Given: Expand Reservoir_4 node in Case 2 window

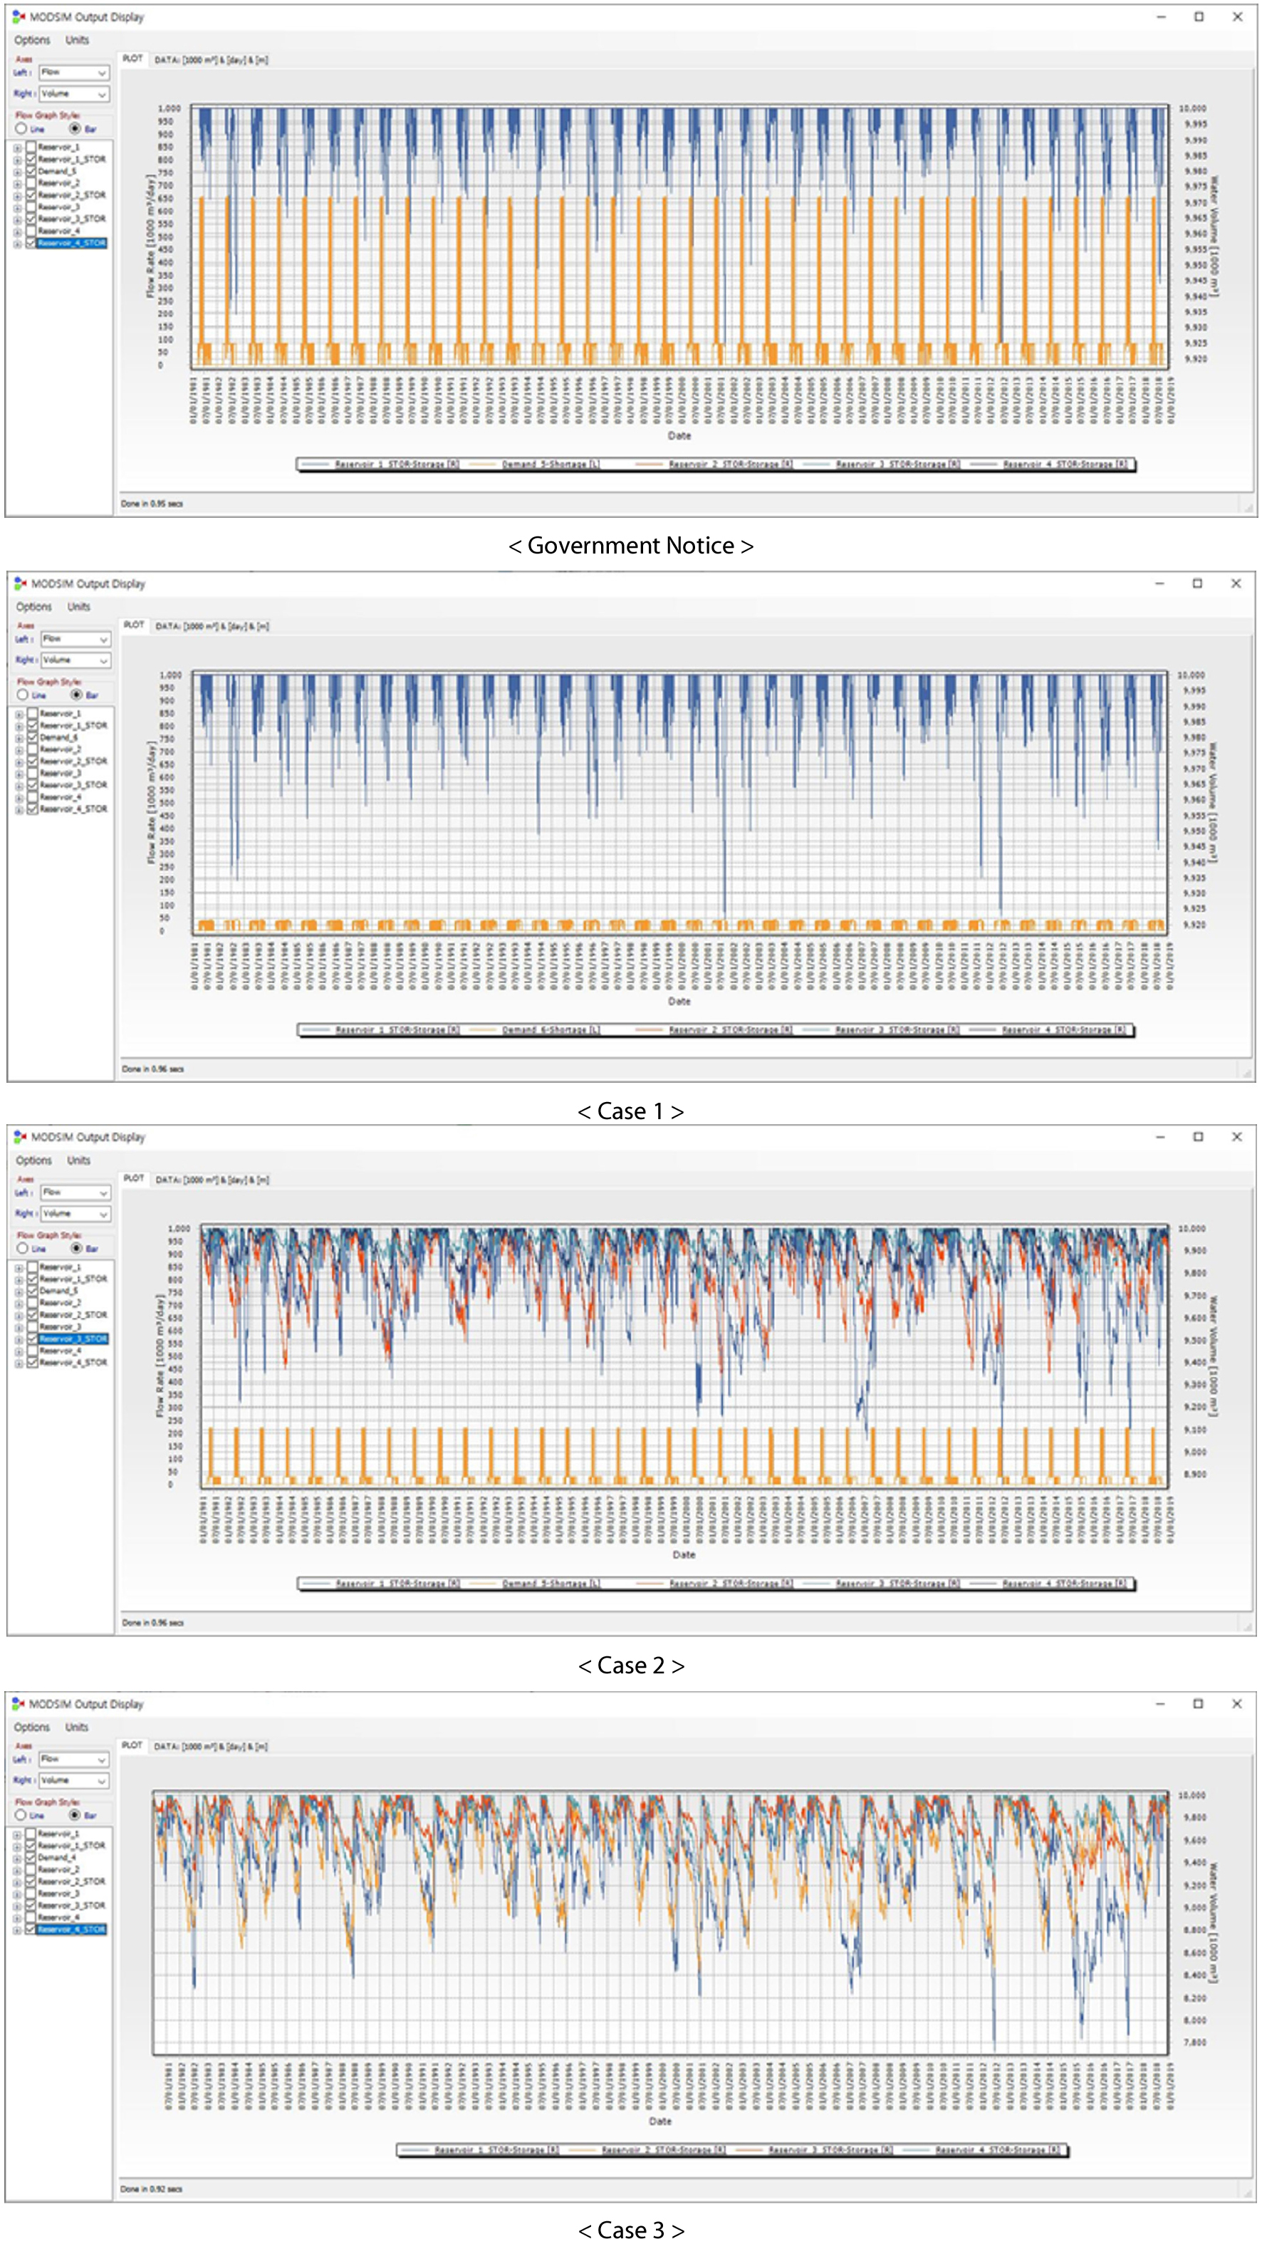Looking at the screenshot, I should click(x=19, y=1352).
